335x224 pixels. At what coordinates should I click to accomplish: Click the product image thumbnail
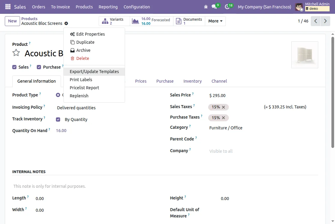point(305,55)
